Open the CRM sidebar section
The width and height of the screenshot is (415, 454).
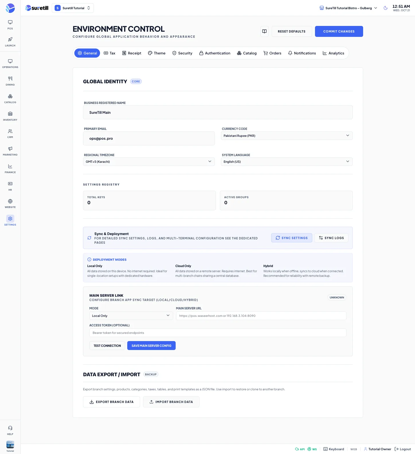[x=10, y=134]
